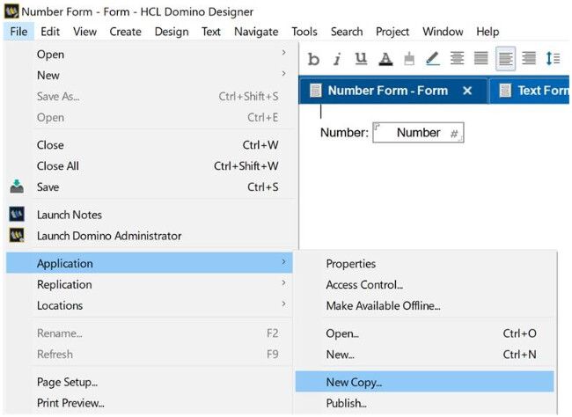Click the paint highlighter icon

409,59
